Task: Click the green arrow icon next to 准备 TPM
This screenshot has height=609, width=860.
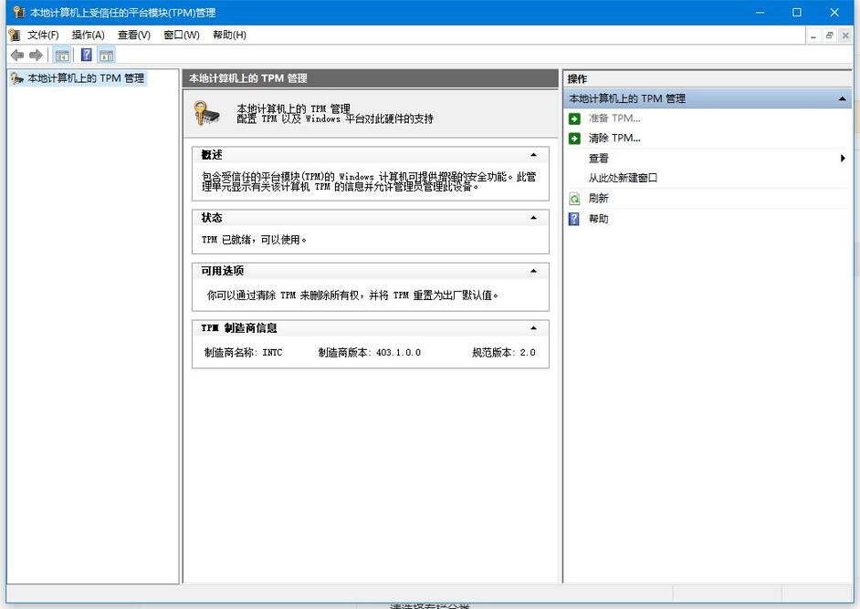Action: [574, 119]
